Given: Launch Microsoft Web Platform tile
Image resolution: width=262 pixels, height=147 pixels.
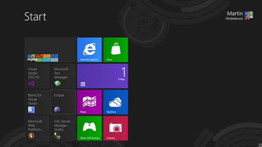Looking at the screenshot, I should (37, 128).
